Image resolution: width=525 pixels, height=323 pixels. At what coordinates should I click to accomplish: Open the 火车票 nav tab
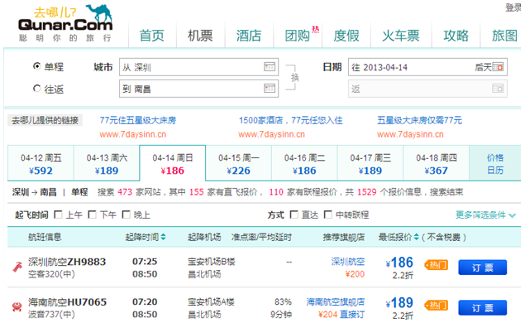[x=401, y=36]
